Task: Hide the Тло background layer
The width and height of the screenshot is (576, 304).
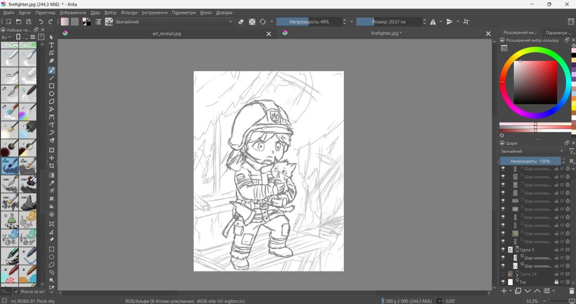Action: coord(503,282)
